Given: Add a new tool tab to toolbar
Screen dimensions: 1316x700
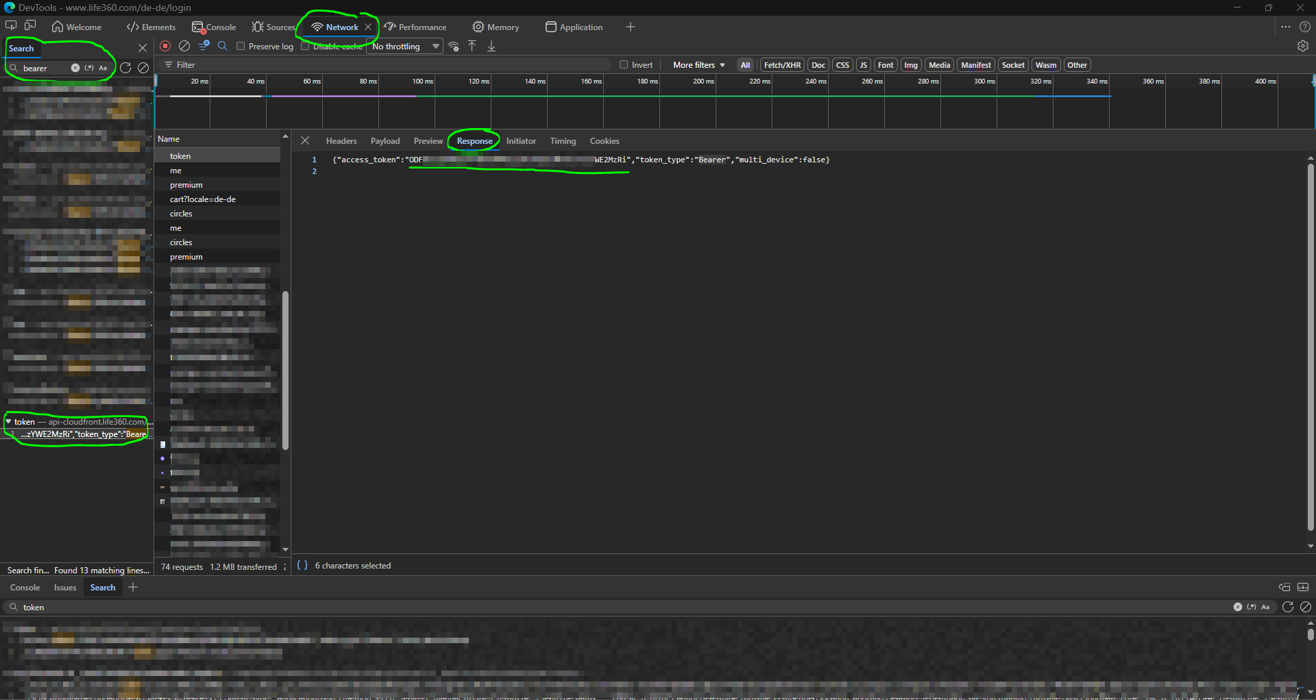Looking at the screenshot, I should [631, 27].
